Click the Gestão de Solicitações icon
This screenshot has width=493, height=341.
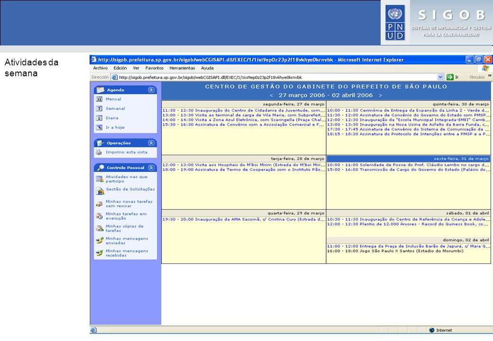(x=100, y=191)
